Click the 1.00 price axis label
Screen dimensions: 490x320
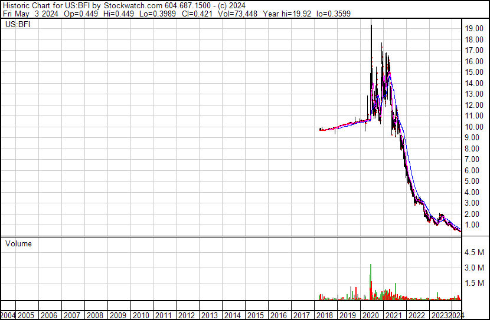click(474, 225)
